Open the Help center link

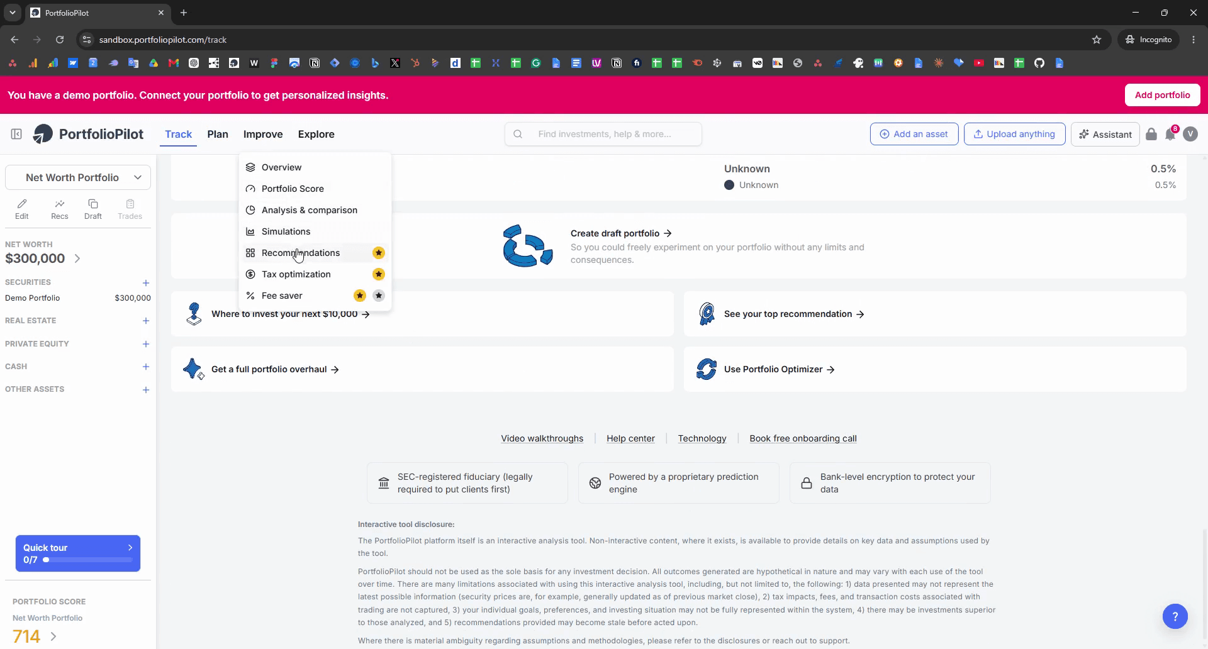pos(630,438)
